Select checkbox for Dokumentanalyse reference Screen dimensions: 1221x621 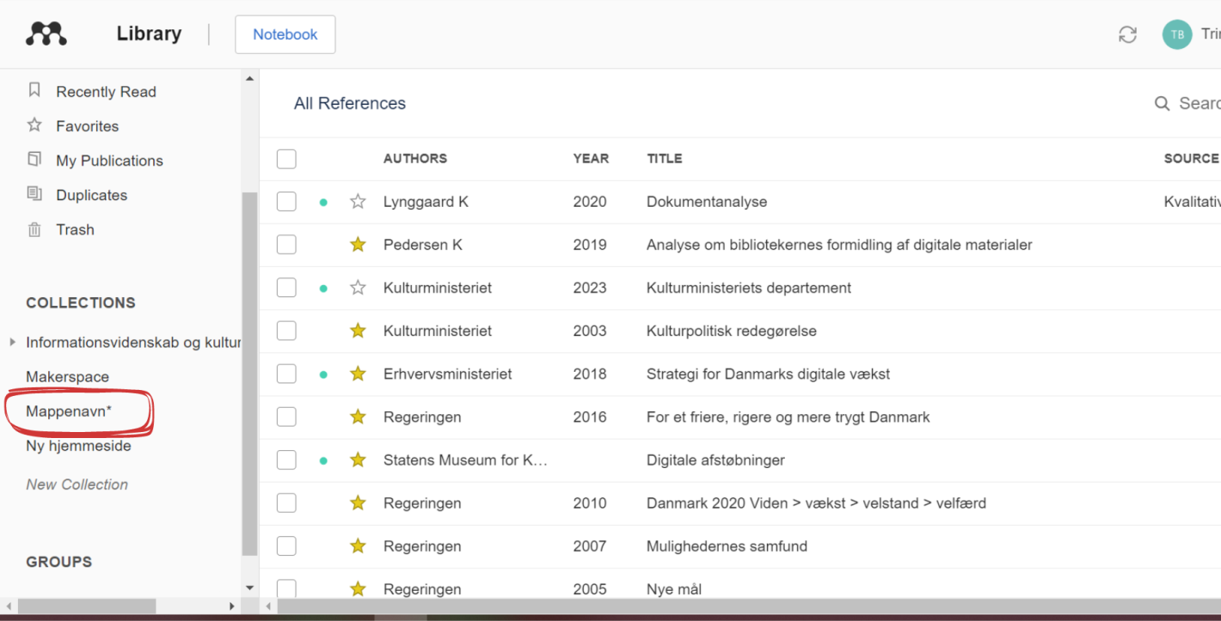[286, 202]
